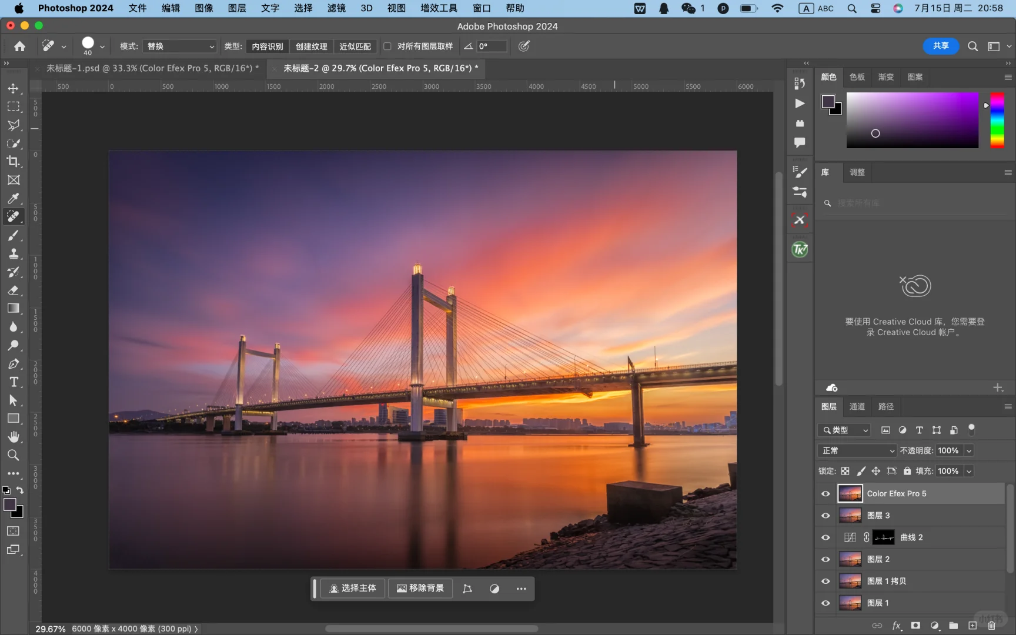Select the Lasso tool
1016x635 pixels.
click(13, 125)
